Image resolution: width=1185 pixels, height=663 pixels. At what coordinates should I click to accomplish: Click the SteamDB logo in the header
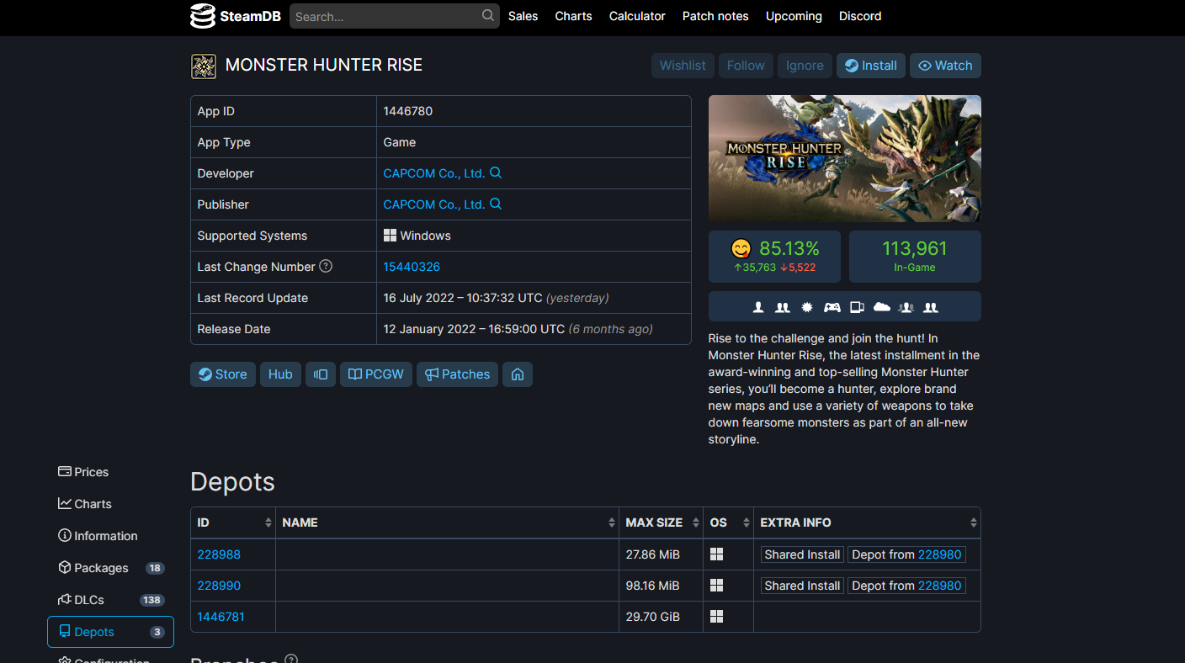click(x=236, y=16)
